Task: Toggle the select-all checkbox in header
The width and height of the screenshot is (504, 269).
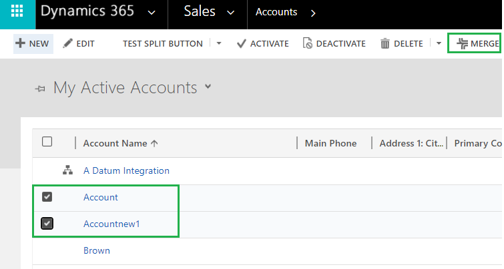Action: pos(47,142)
